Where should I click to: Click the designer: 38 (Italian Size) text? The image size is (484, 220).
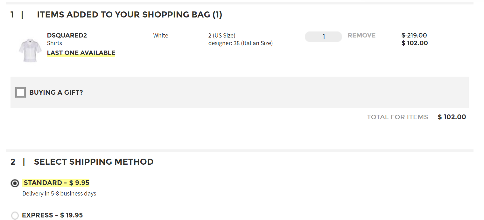pos(240,43)
